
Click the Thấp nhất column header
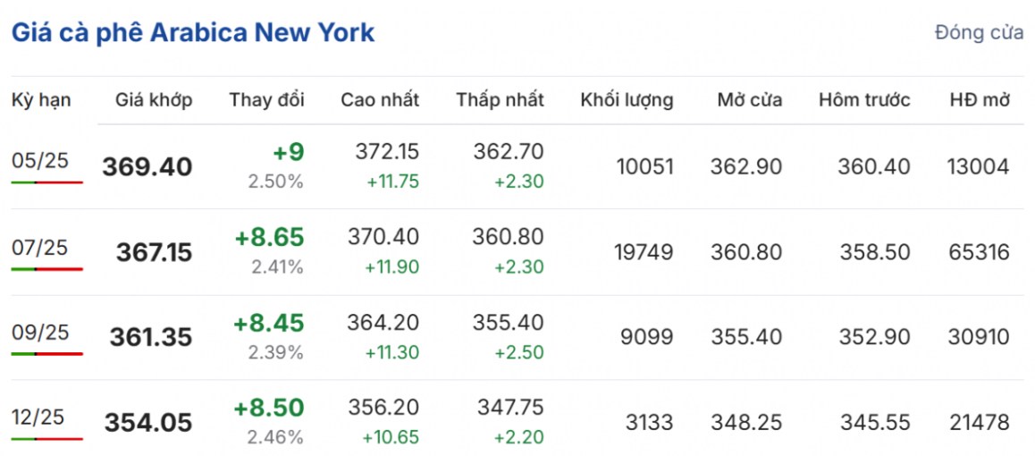pyautogui.click(x=500, y=99)
